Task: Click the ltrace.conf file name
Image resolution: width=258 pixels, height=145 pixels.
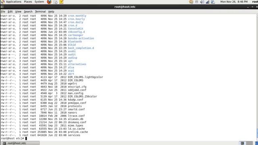Action: (x=76, y=116)
